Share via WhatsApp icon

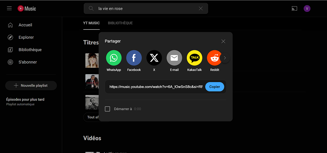114,58
